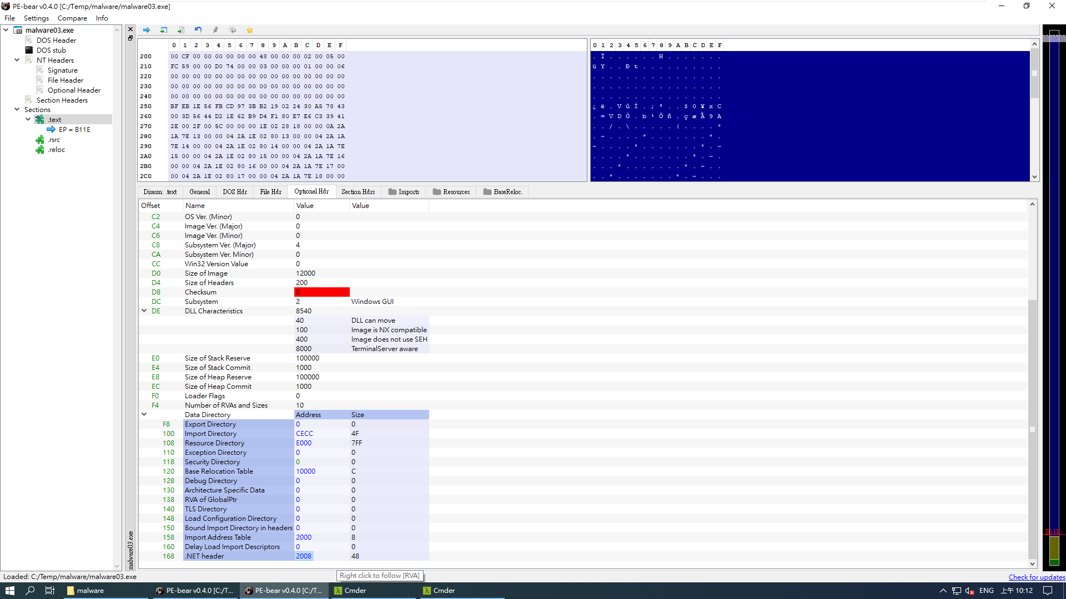Screen dimensions: 1066x599
Task: Click the Check for updates link
Action: tap(1036, 577)
